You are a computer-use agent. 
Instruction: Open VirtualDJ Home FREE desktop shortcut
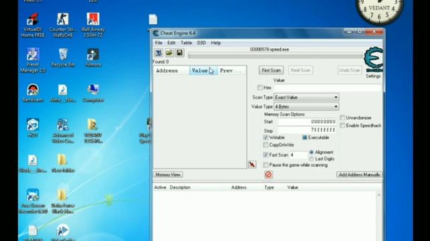coord(33,25)
